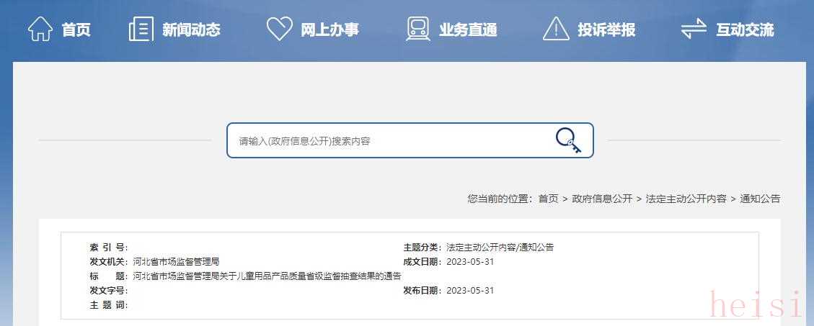
Task: Click the house icon for 首页
Action: pyautogui.click(x=40, y=29)
